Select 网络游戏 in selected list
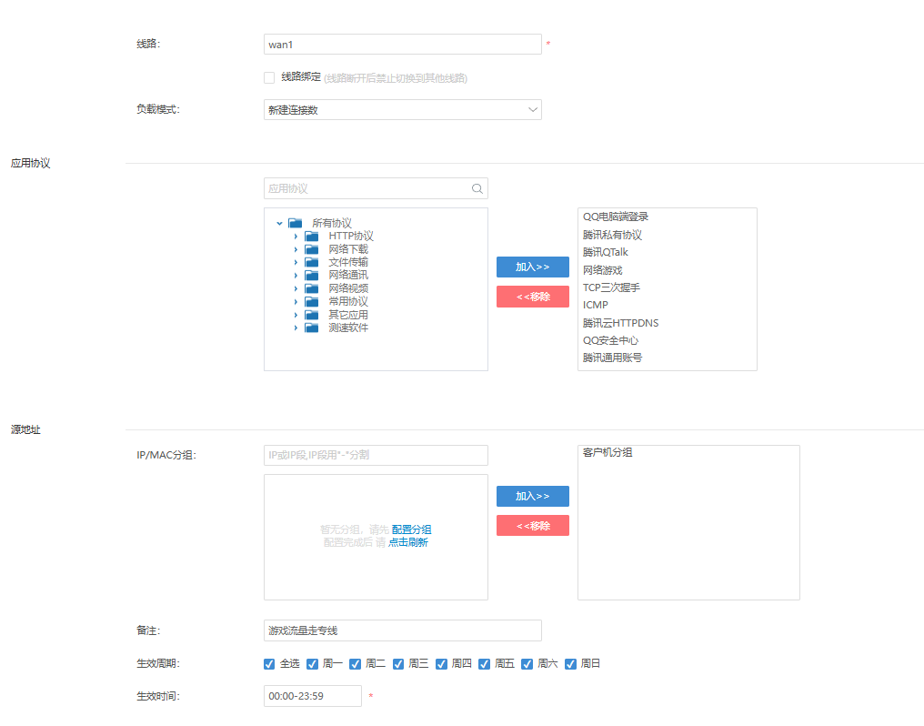Image resolution: width=924 pixels, height=726 pixels. (602, 270)
